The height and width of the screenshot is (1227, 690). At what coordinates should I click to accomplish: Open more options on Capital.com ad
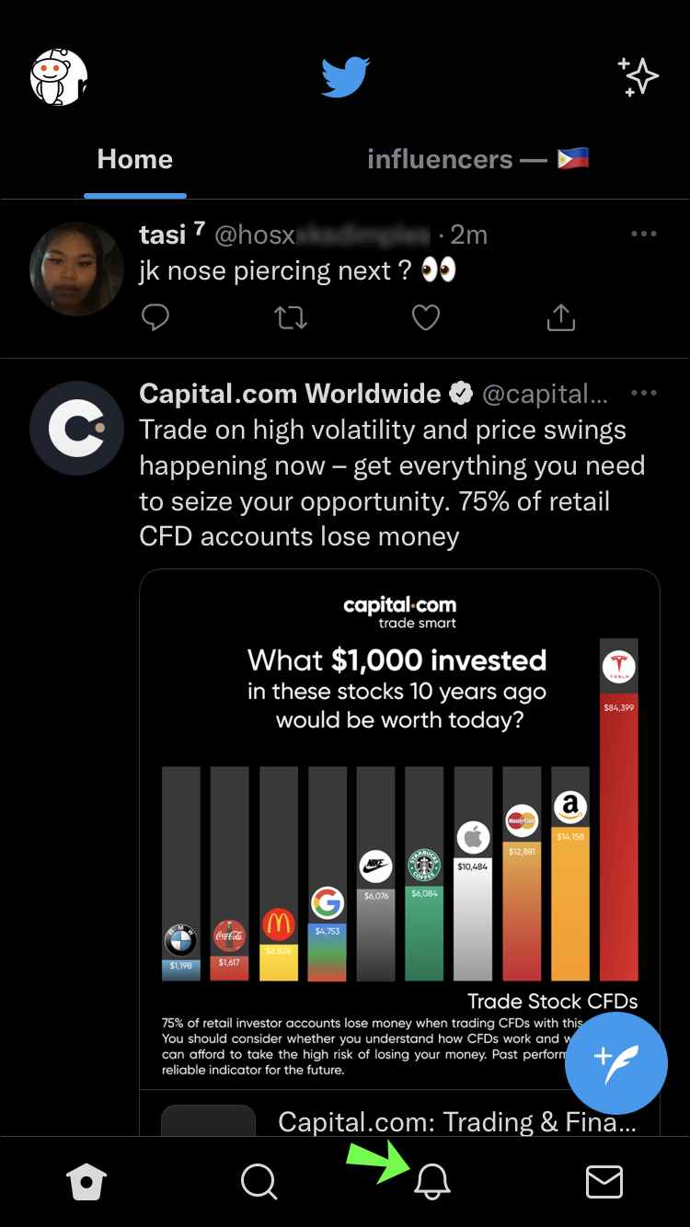644,394
